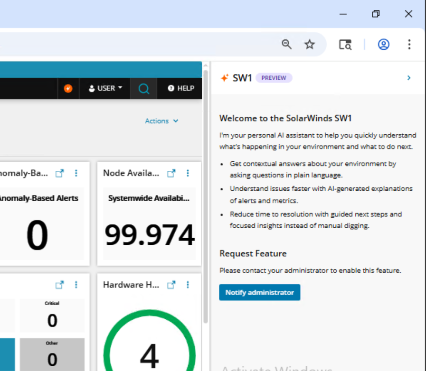The height and width of the screenshot is (371, 426).
Task: Bookmark this page with the star icon
Action: (310, 44)
